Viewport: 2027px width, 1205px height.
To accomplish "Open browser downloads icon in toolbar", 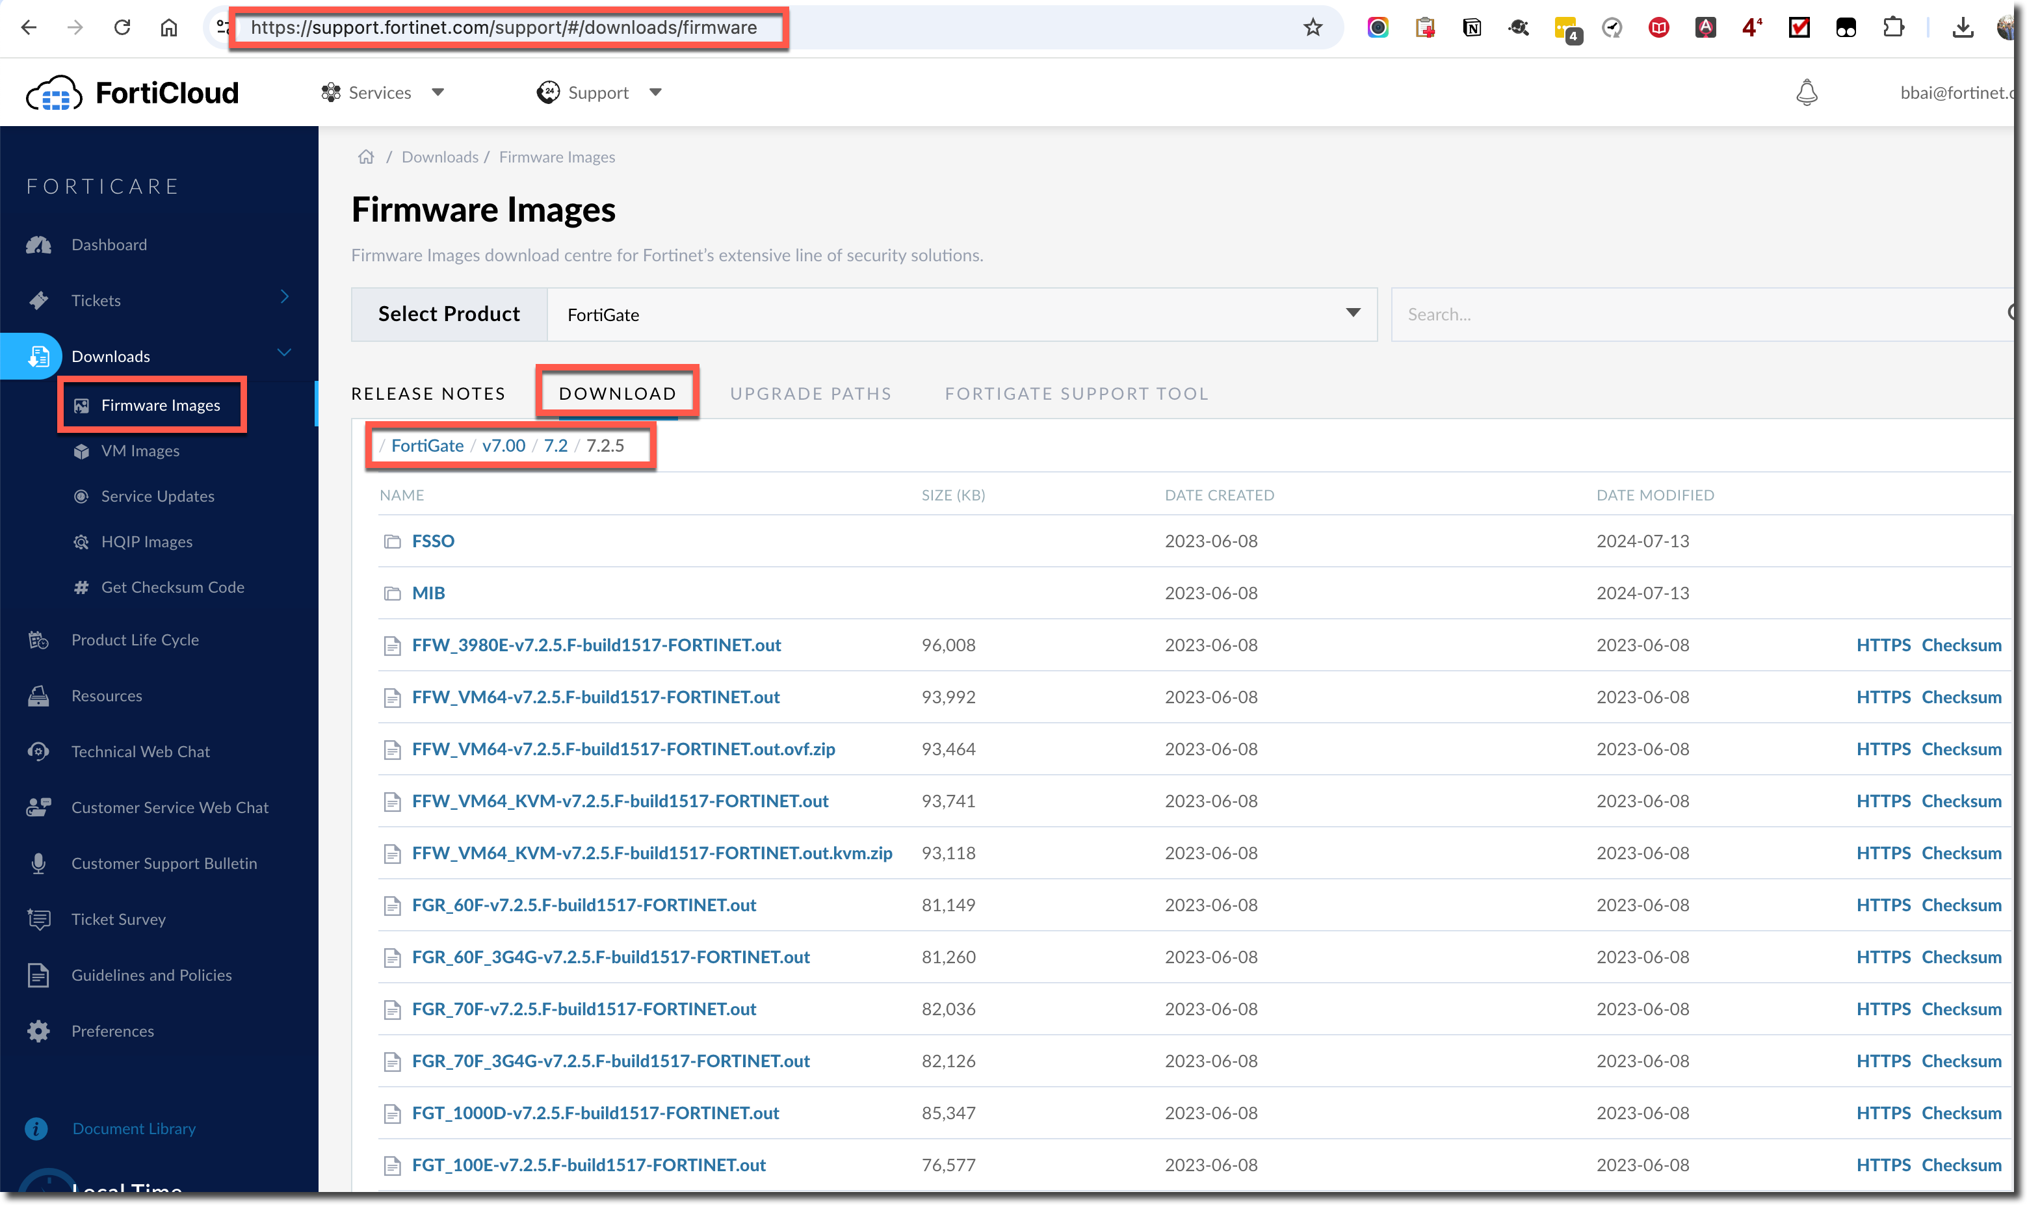I will (1962, 27).
